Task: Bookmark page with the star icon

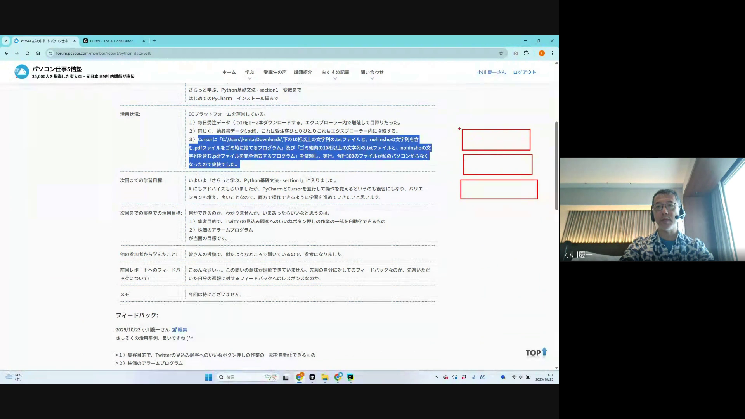Action: 501,53
